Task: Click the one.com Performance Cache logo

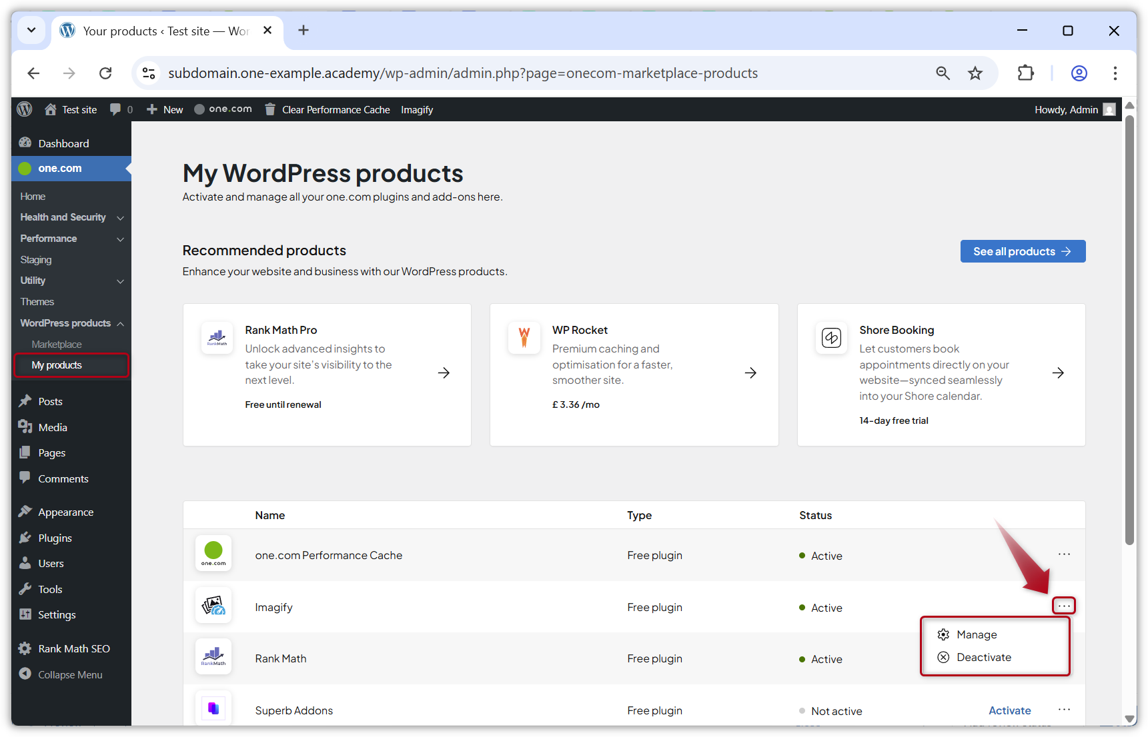Action: [213, 552]
